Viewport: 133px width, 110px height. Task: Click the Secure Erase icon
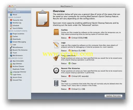(x=11, y=77)
